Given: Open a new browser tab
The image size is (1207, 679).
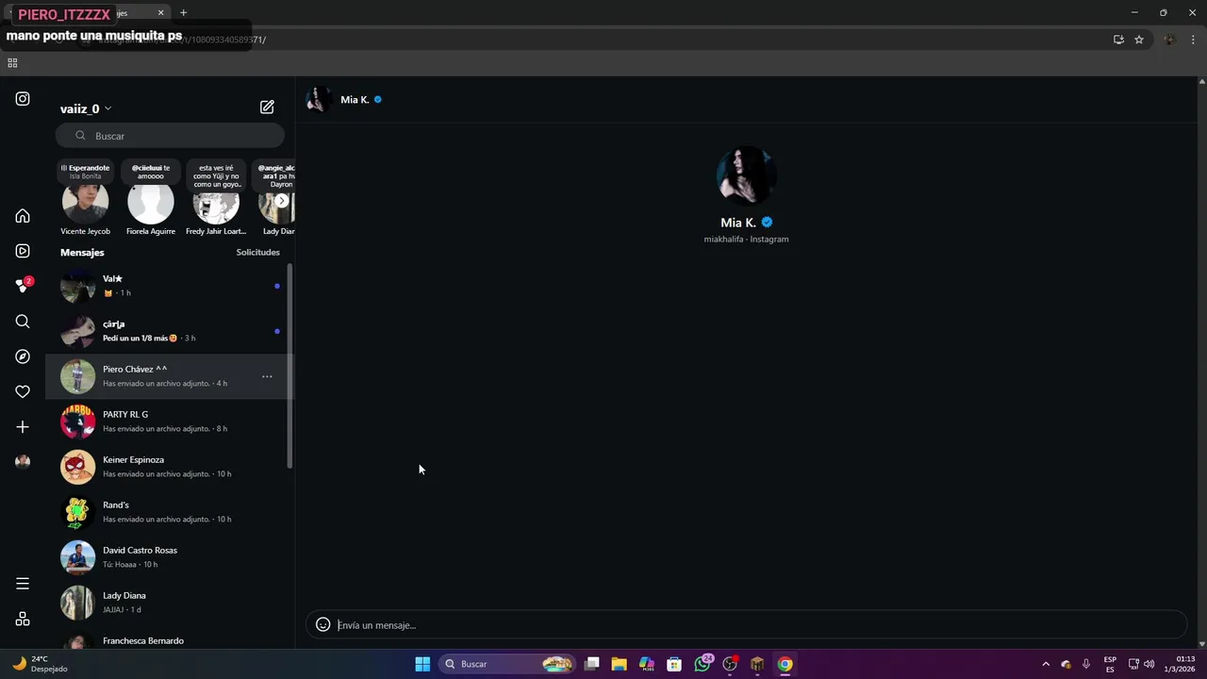Looking at the screenshot, I should [183, 13].
